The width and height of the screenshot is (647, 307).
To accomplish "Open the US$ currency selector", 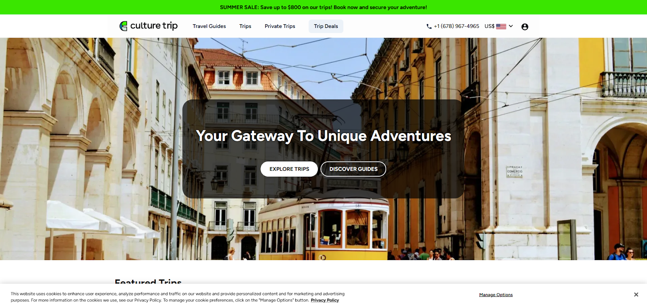I will click(x=499, y=26).
